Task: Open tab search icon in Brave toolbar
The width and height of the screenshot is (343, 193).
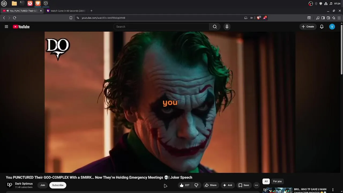Action: (x=309, y=18)
